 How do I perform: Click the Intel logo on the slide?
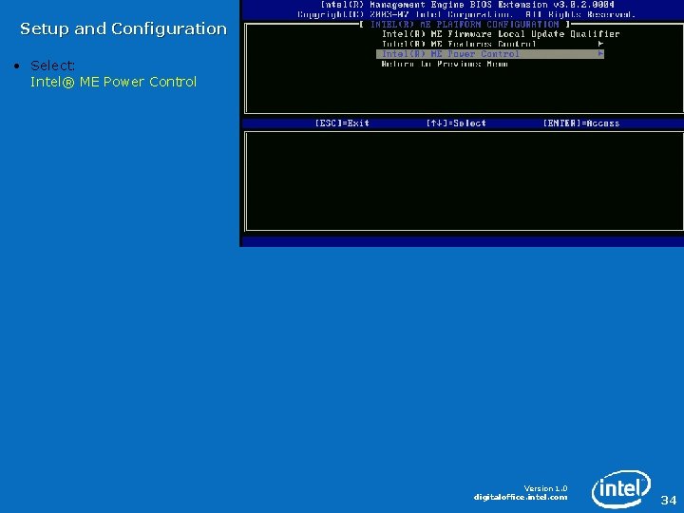coord(621,489)
